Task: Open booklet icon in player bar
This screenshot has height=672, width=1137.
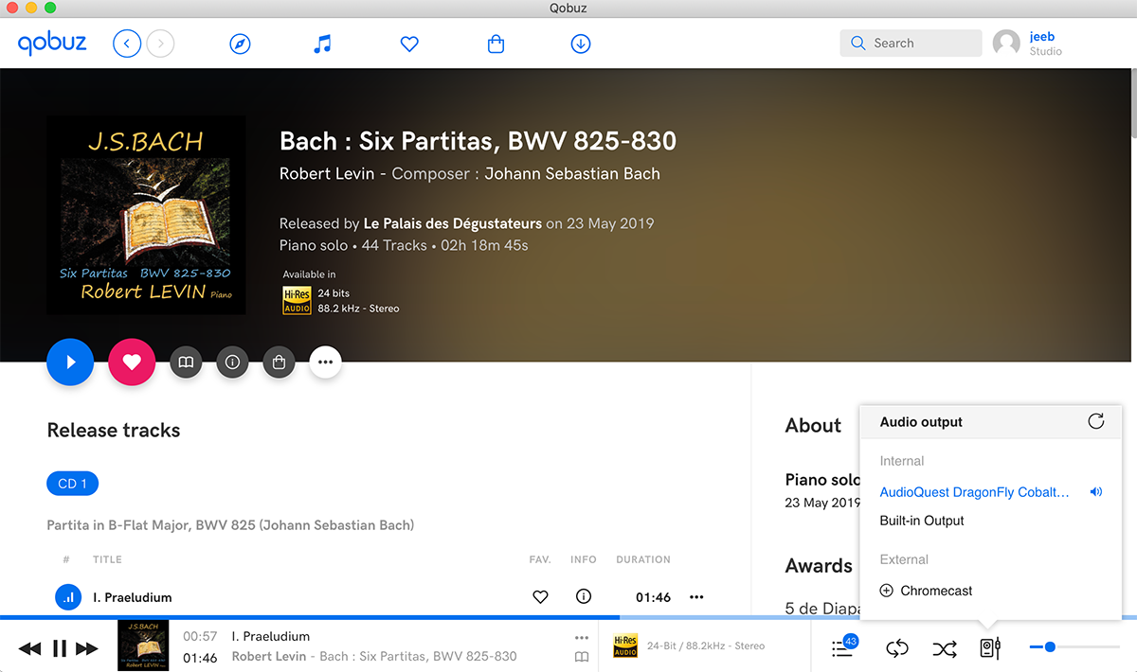Action: [582, 657]
